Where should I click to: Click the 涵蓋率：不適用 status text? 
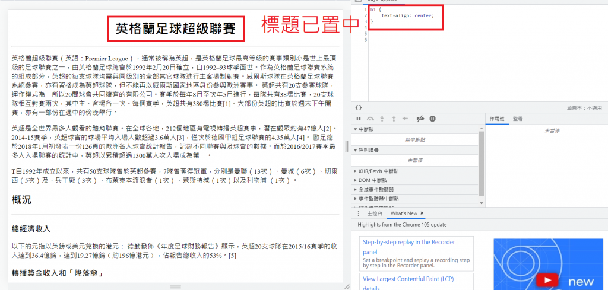pos(584,107)
